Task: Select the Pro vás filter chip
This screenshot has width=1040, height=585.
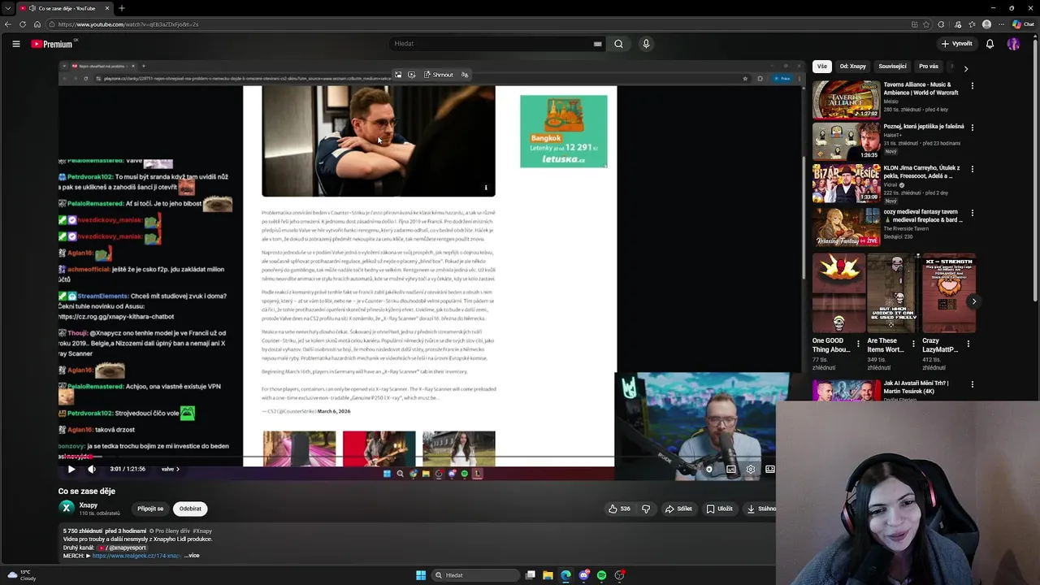Action: click(929, 67)
